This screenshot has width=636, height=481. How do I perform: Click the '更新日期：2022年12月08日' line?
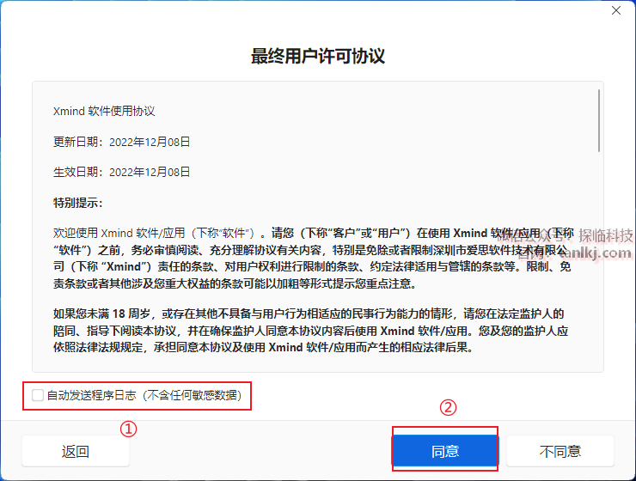[x=122, y=142]
